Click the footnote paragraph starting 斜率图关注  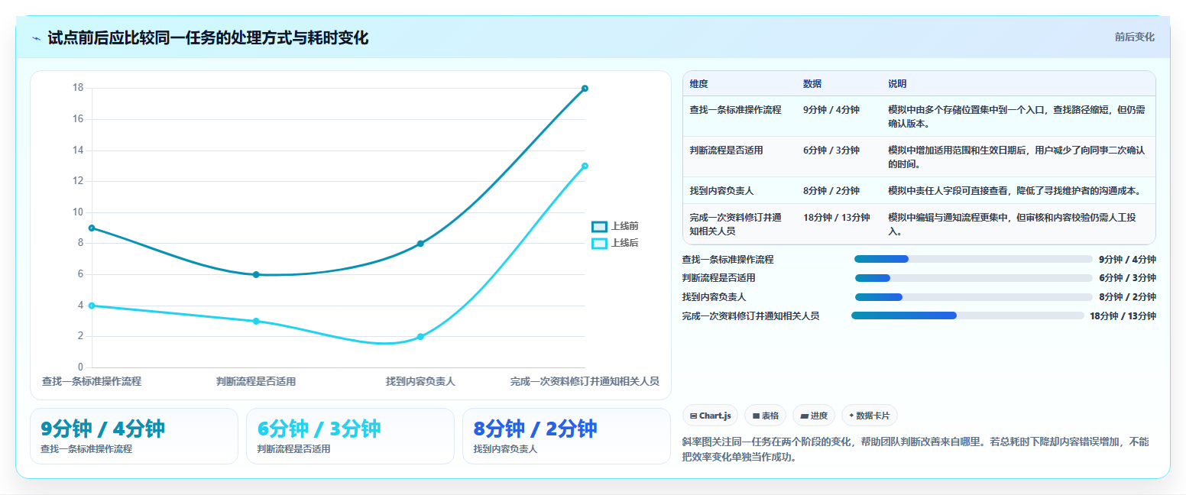coord(915,449)
